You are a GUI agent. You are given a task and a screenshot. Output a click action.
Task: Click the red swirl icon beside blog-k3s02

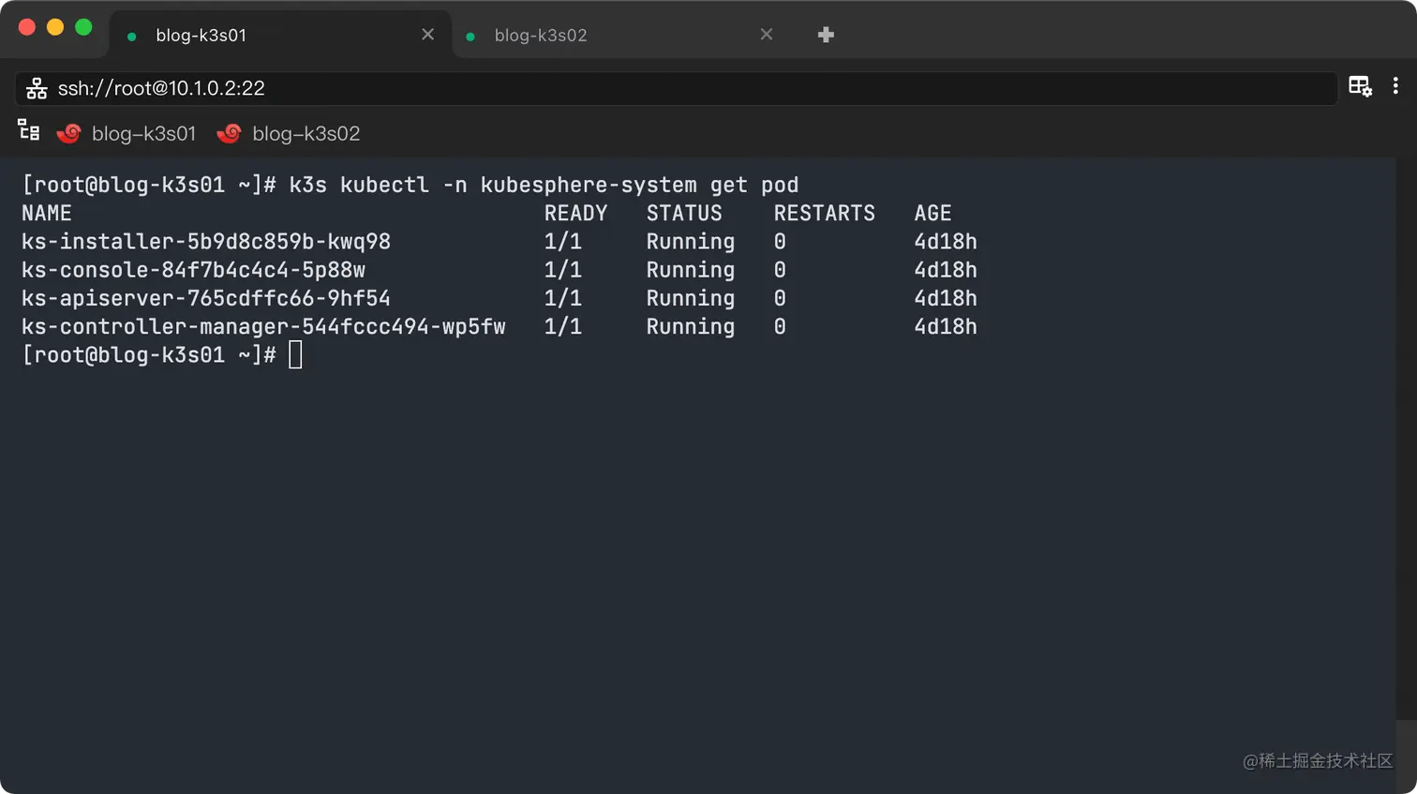[229, 133]
